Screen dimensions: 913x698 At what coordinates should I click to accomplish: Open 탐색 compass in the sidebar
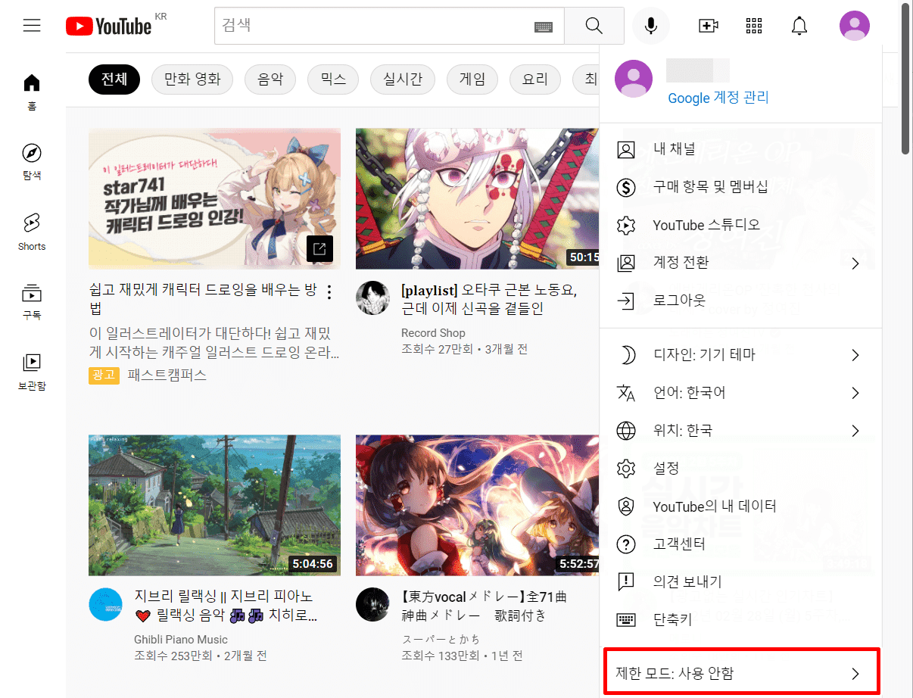pos(32,161)
